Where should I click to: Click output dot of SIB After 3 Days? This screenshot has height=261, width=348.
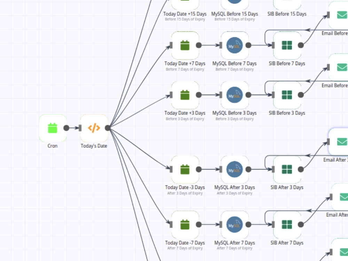(301, 169)
